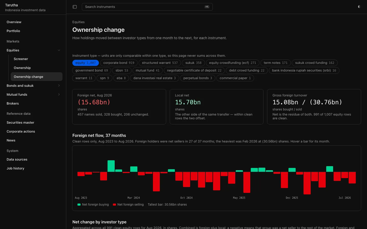Filter by structured warrant
Screen dimensions: 367x229
pos(160,63)
